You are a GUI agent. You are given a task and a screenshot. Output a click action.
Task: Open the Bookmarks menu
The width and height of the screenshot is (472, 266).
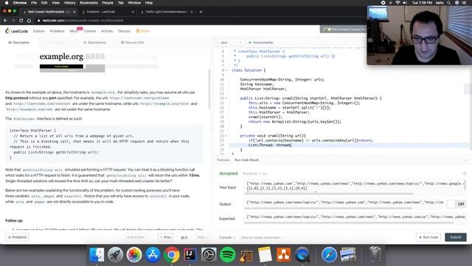(88, 3)
